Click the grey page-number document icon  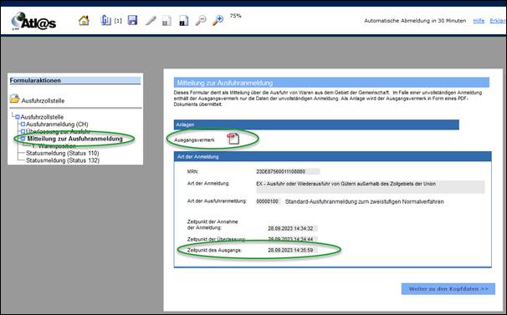pyautogui.click(x=166, y=21)
